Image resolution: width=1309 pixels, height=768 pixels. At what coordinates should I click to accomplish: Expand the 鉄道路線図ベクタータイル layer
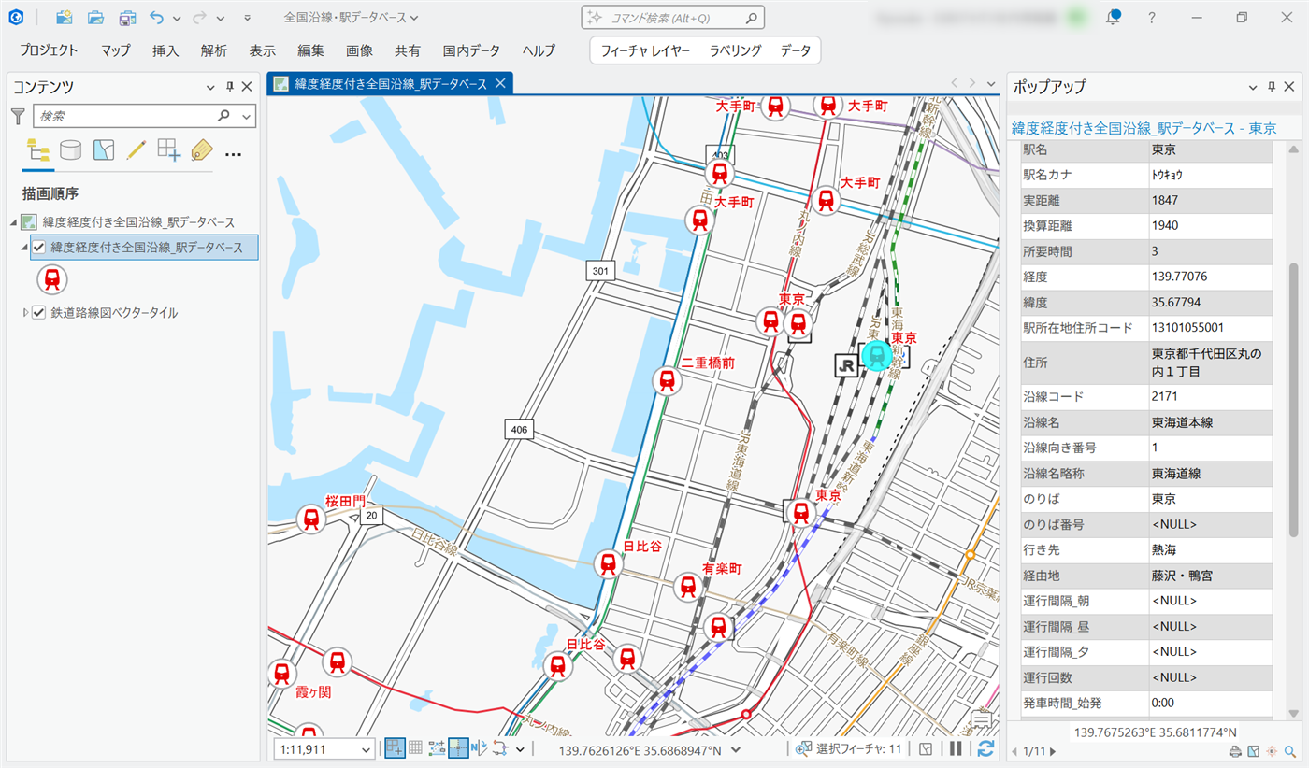click(x=25, y=313)
